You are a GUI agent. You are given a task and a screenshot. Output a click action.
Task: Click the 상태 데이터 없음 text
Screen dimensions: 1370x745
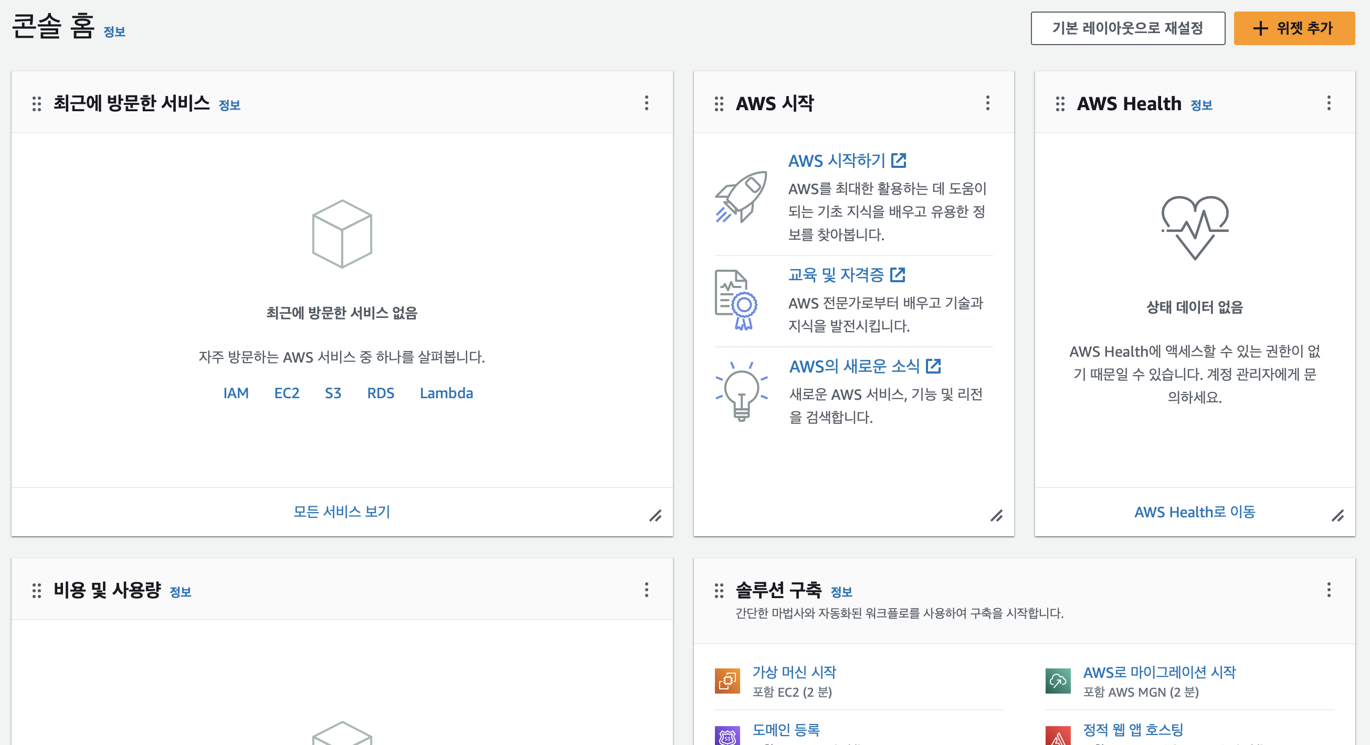coord(1195,307)
